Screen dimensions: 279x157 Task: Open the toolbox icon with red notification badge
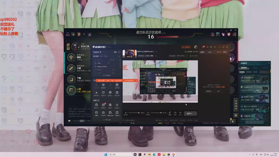coord(103,105)
